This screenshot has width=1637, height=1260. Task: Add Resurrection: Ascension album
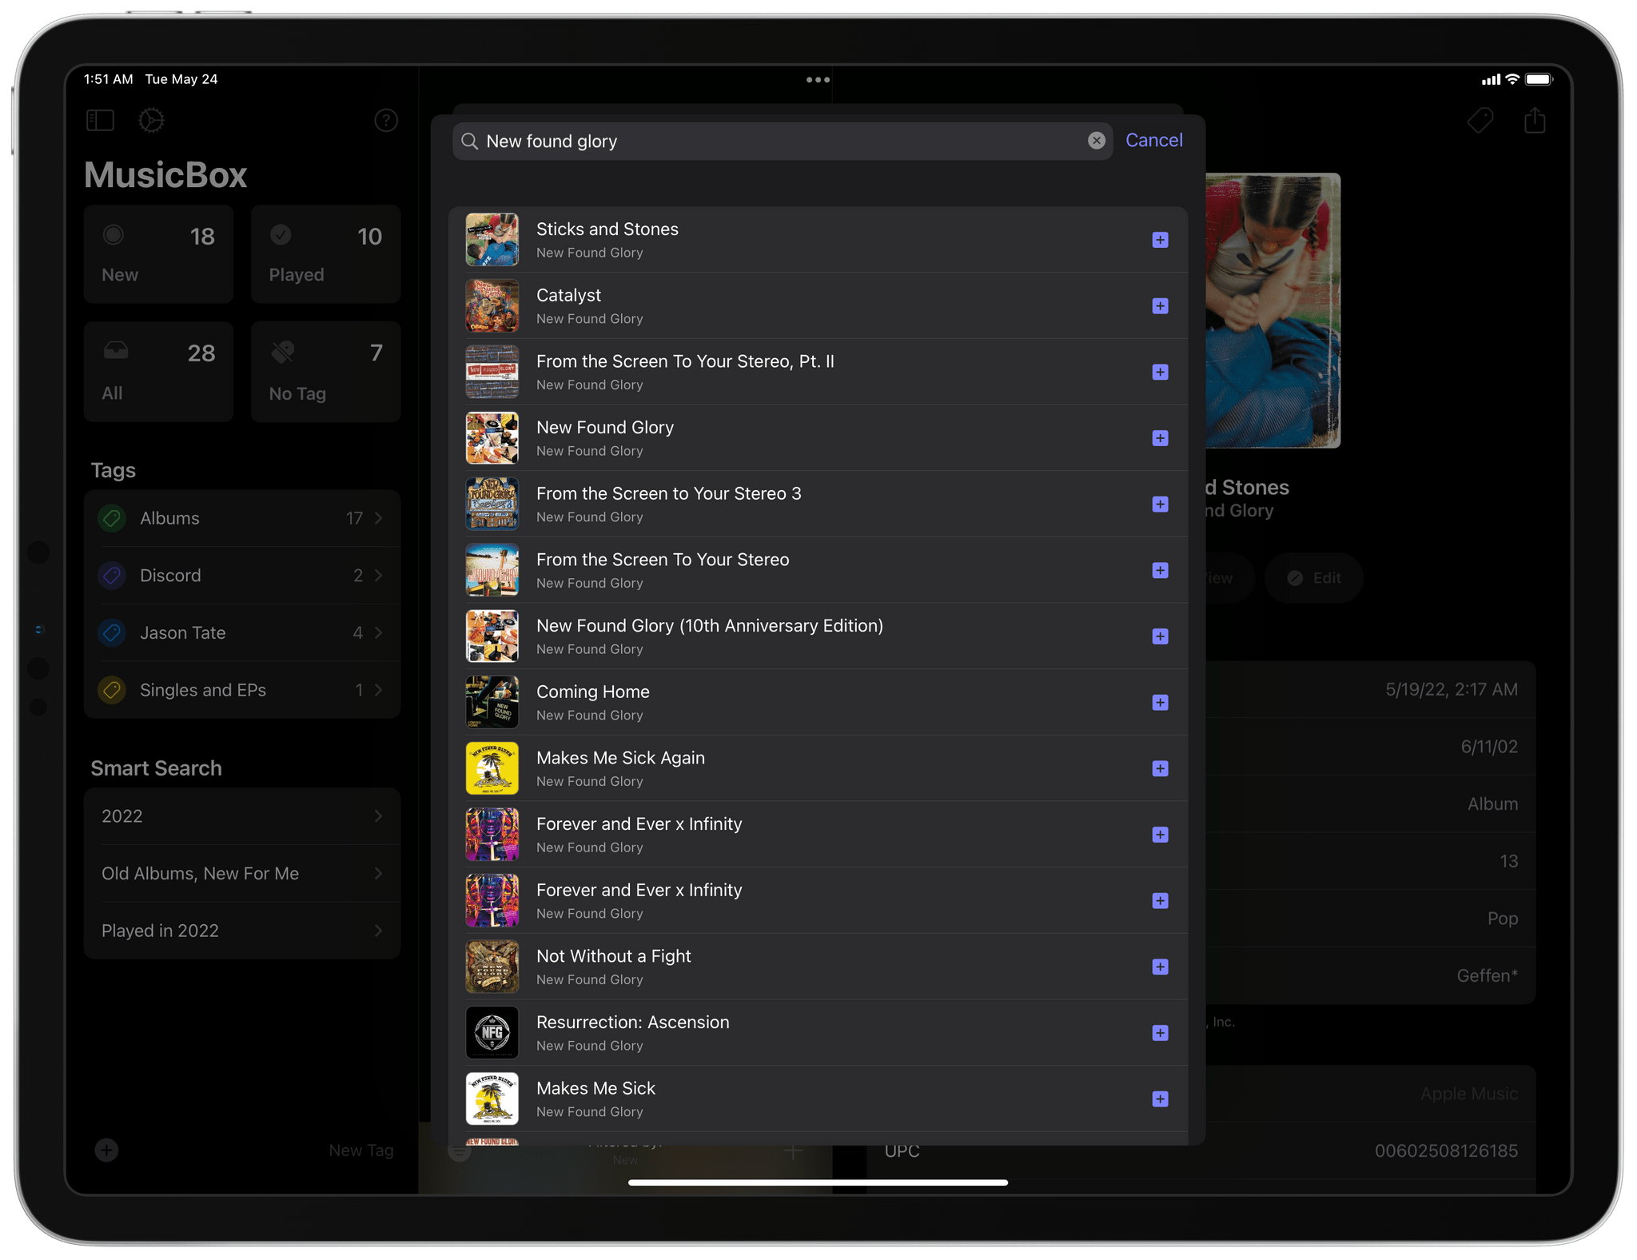(1160, 1033)
